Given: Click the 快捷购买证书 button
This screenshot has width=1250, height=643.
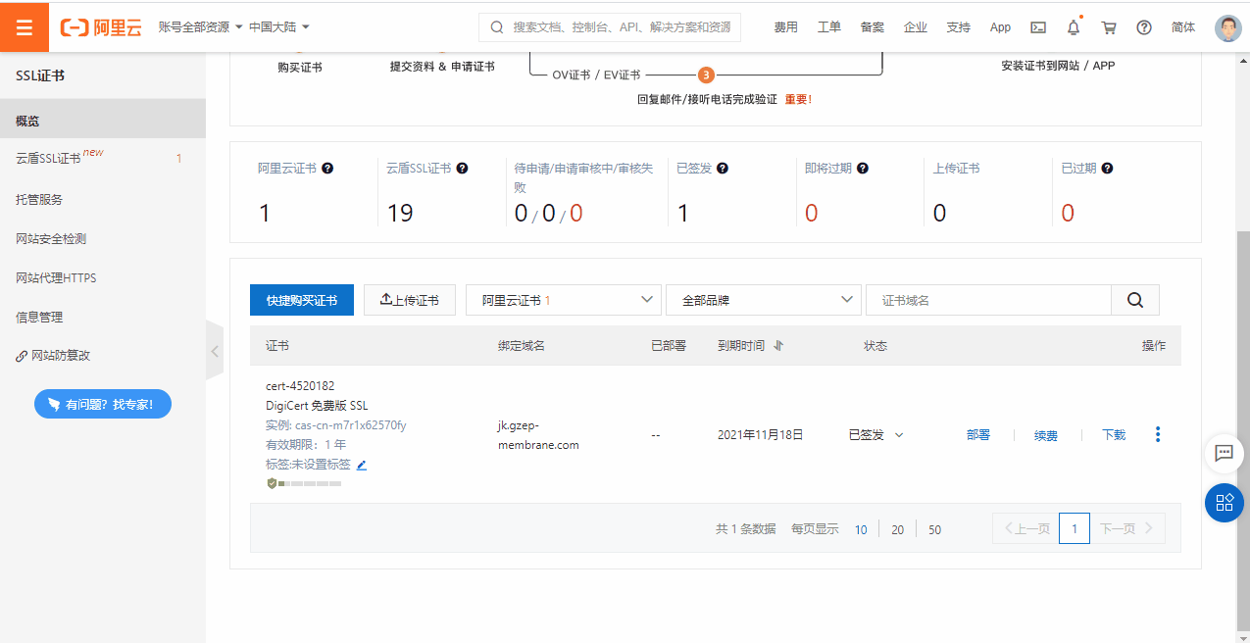Looking at the screenshot, I should coord(302,300).
